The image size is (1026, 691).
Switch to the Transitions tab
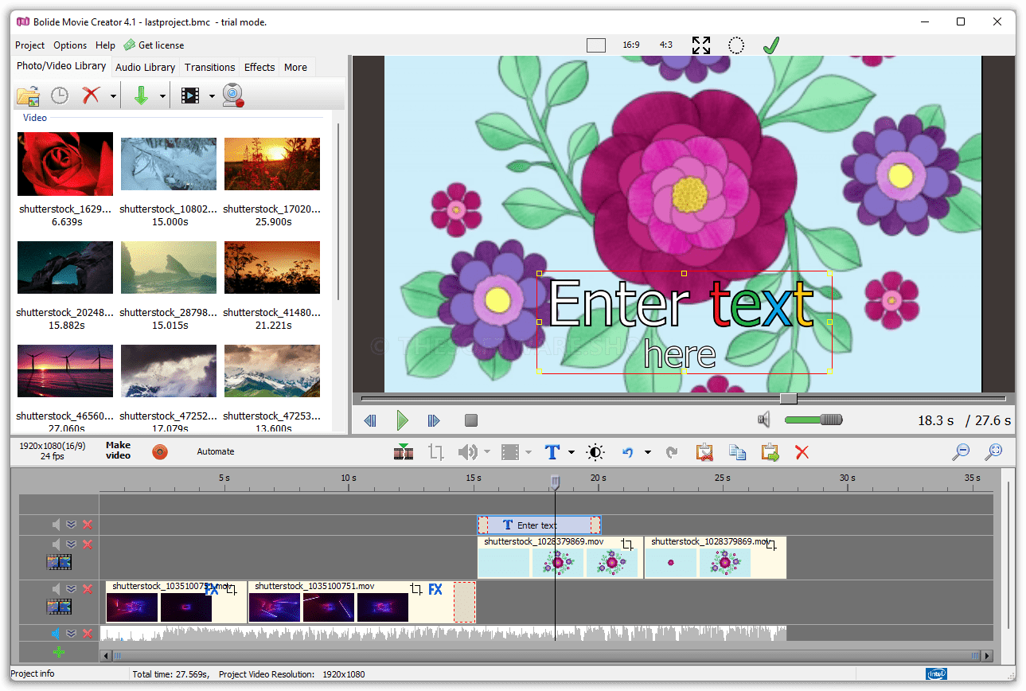click(x=210, y=67)
